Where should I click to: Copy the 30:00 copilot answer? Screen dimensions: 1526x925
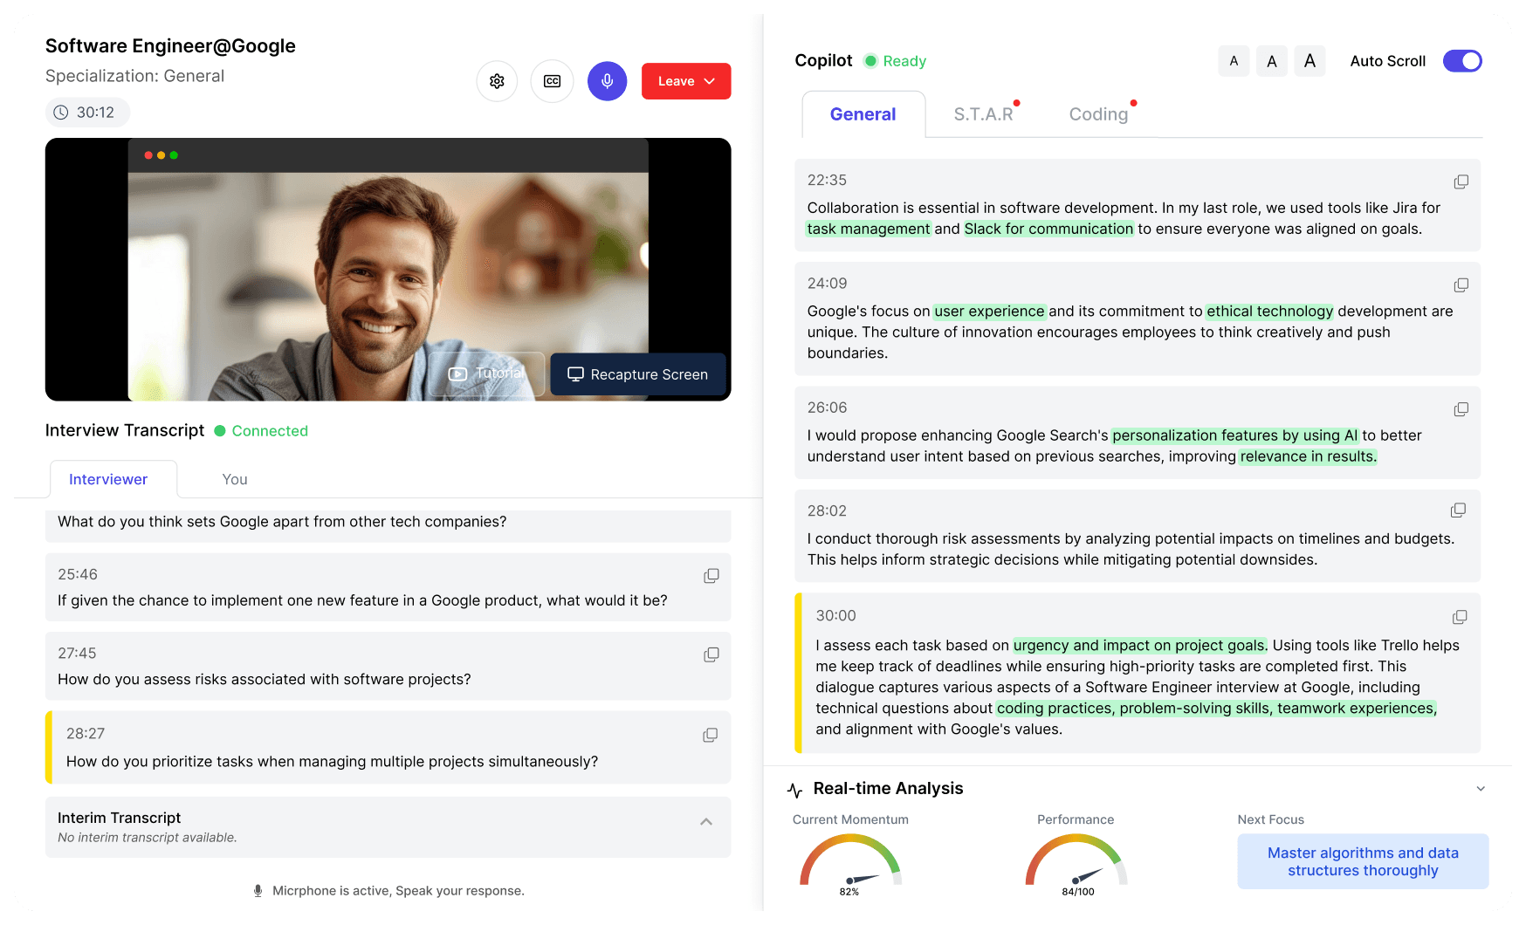[1459, 617]
